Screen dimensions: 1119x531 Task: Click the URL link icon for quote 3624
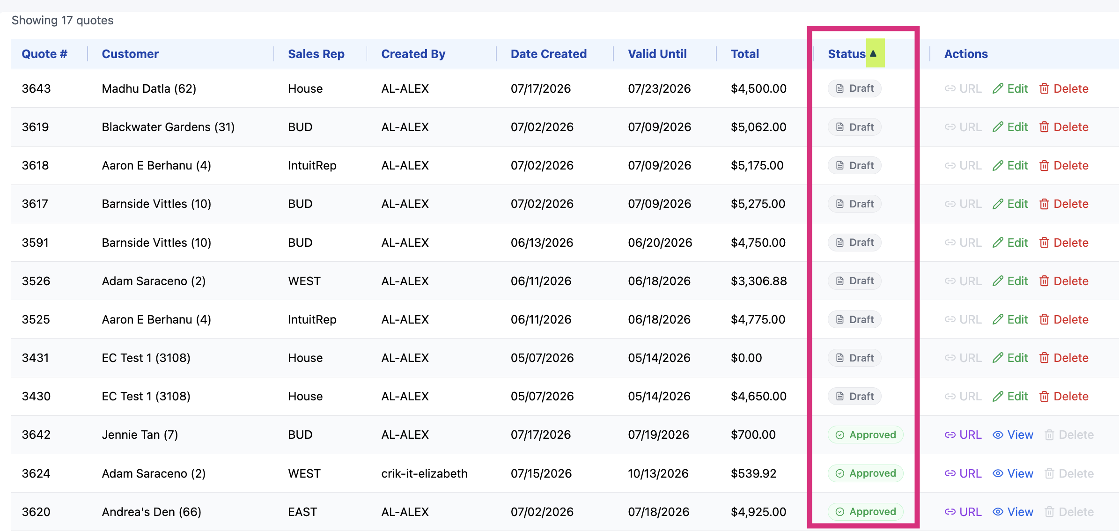coord(950,473)
